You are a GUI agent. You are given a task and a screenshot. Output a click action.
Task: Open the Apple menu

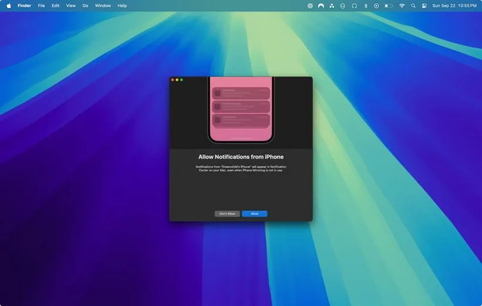(x=9, y=5)
